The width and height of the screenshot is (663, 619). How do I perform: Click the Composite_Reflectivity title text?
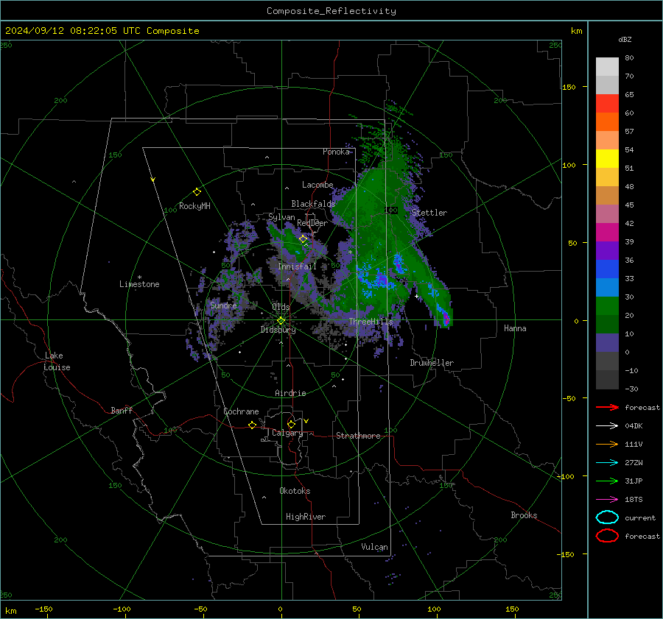click(x=331, y=11)
